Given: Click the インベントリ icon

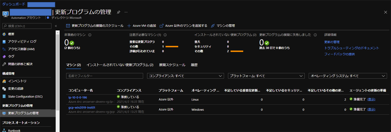Looking at the screenshot, I should coord(4,81).
